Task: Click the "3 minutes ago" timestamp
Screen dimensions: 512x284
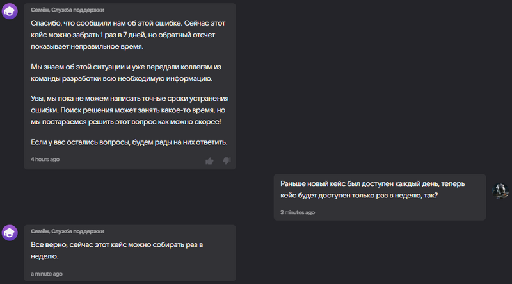Action: [x=298, y=212]
